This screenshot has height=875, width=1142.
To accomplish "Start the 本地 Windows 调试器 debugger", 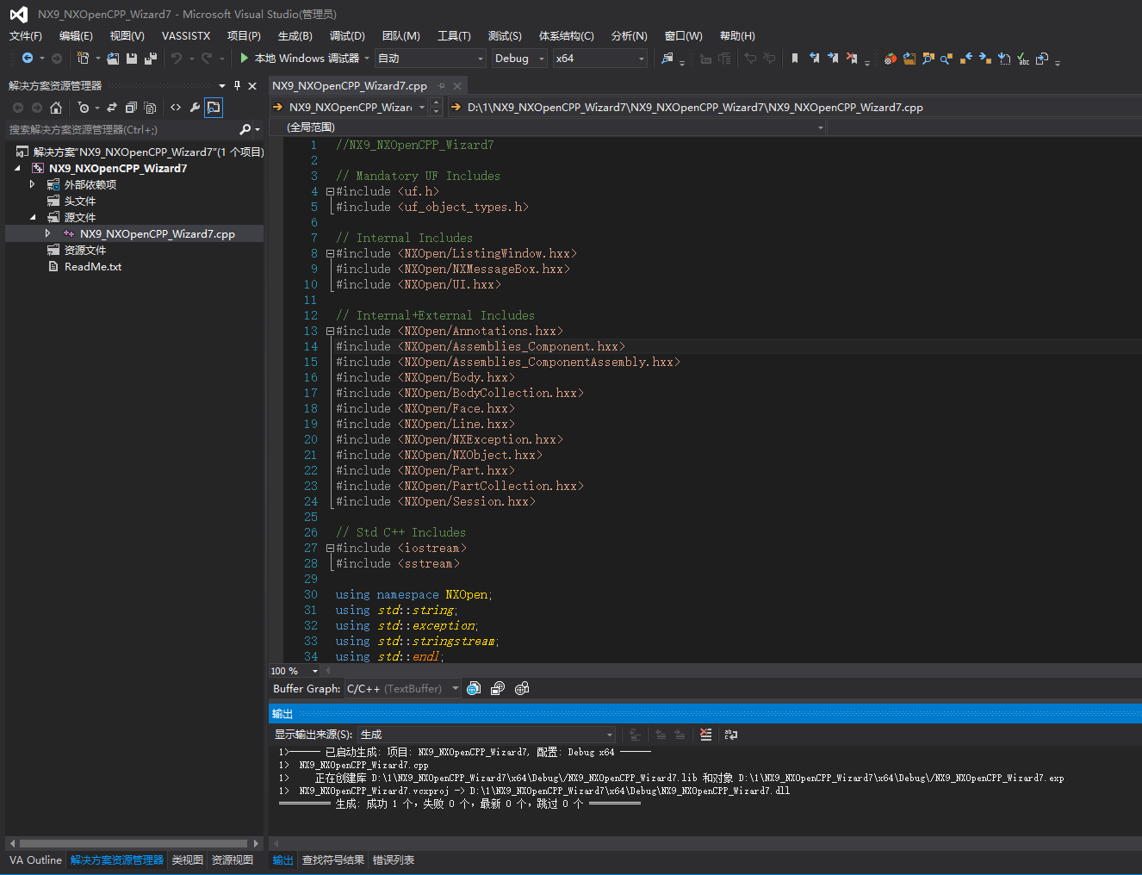I will (x=300, y=58).
